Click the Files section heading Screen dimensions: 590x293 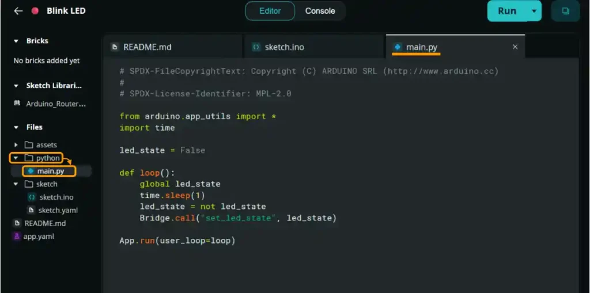(x=34, y=128)
